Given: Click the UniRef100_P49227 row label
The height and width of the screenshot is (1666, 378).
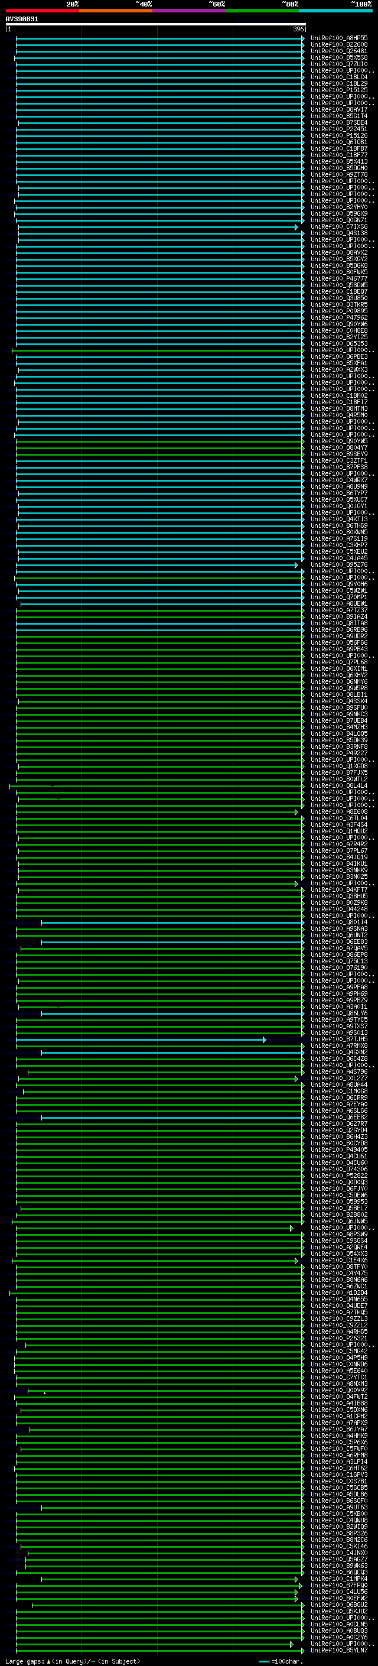Looking at the screenshot, I should tap(339, 754).
